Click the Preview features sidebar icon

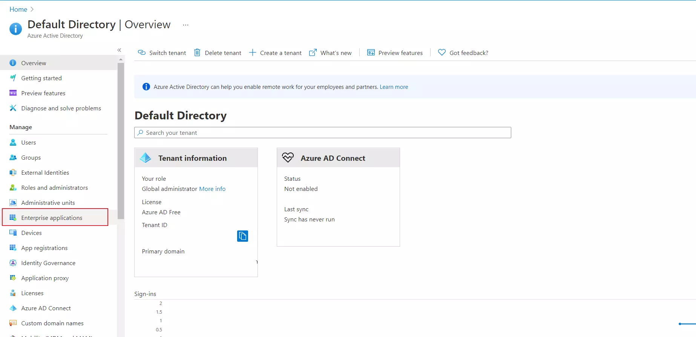[x=13, y=93]
